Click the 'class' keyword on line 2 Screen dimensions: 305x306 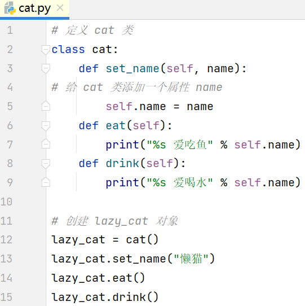(68, 49)
